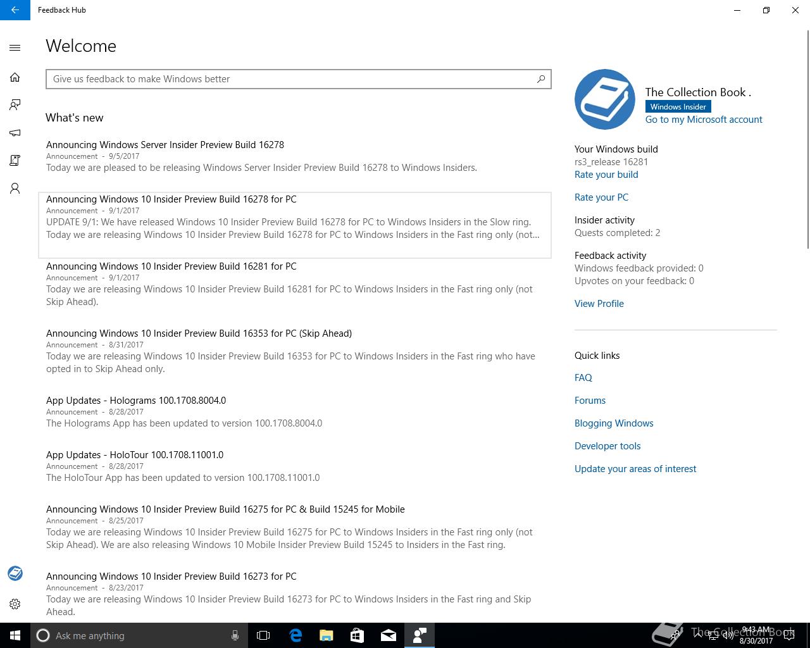
Task: Click the Feedback Hub taskbar icon
Action: click(420, 635)
